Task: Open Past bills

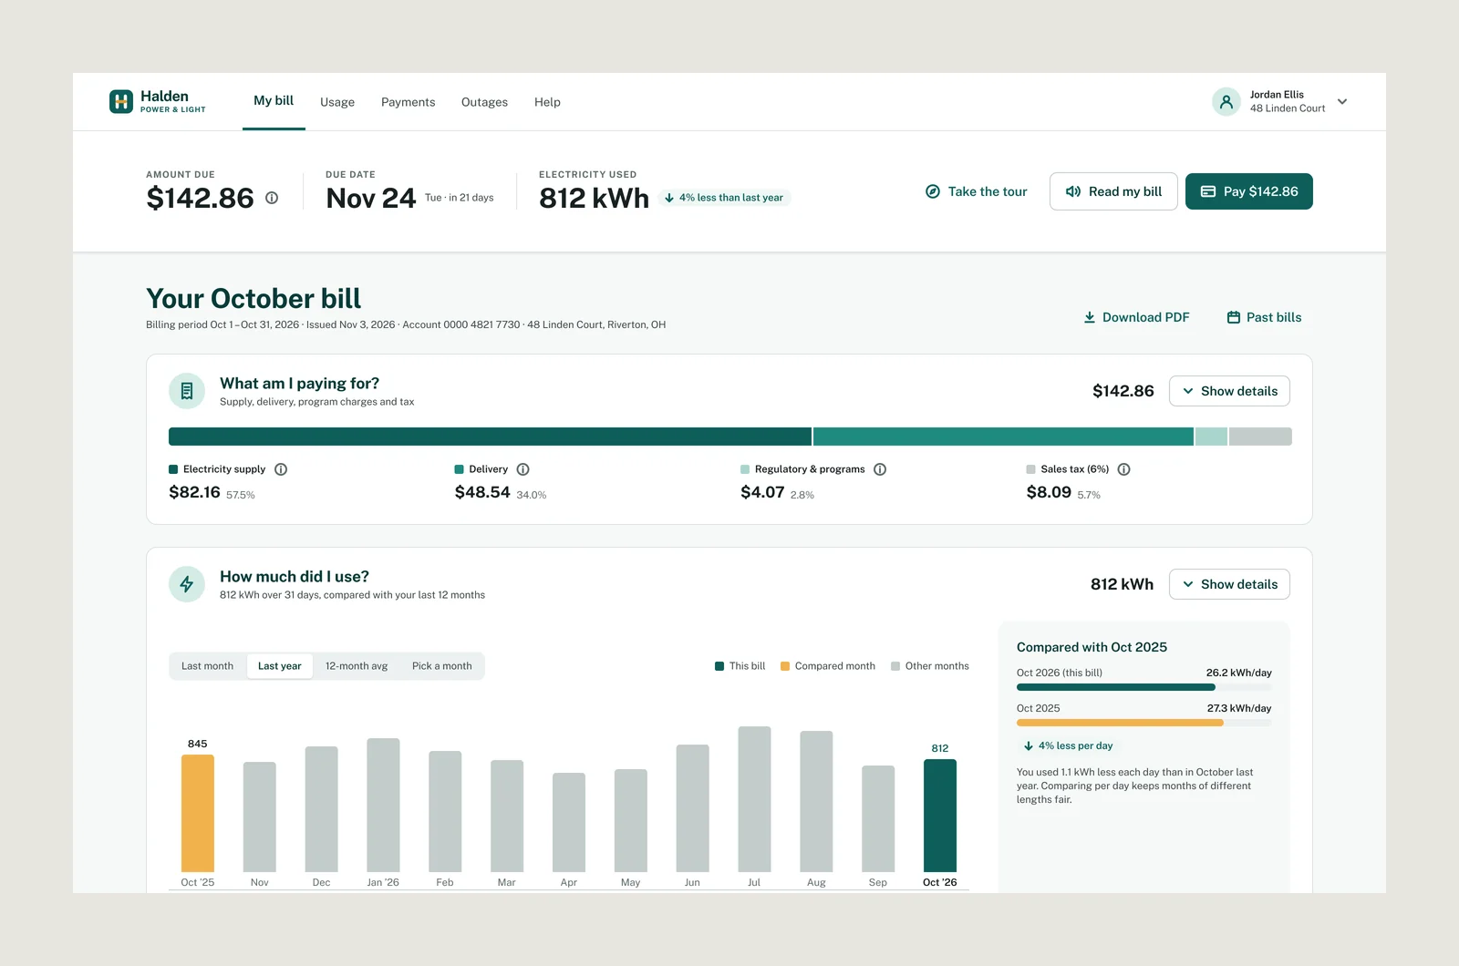Action: pos(1264,317)
